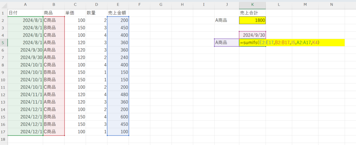
Task: Click the 売上金額 header cell
Action: point(118,13)
